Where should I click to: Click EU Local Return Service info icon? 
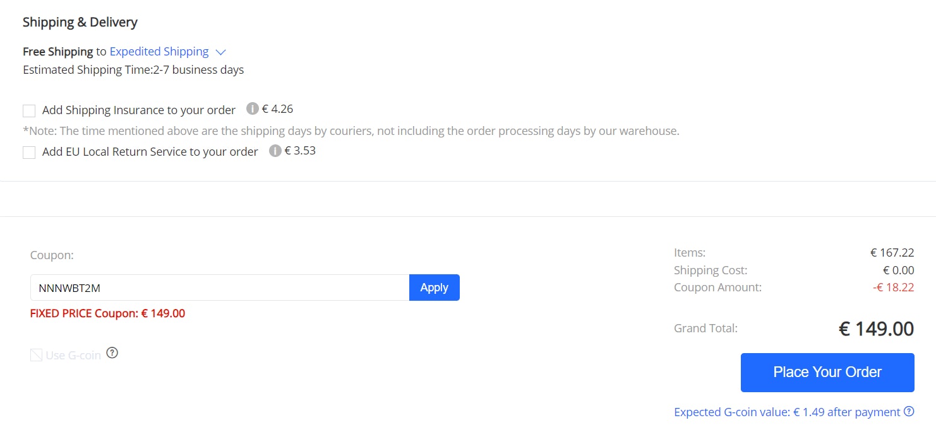(275, 151)
